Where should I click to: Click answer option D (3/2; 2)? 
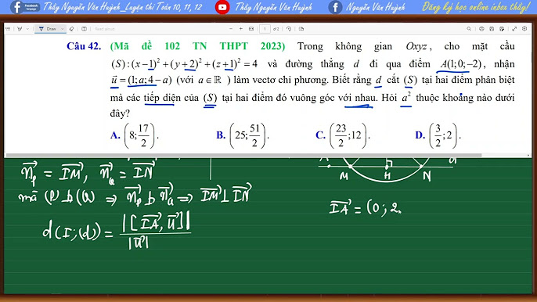pos(438,135)
